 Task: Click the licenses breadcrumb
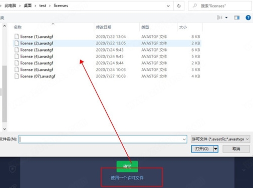(61, 5)
